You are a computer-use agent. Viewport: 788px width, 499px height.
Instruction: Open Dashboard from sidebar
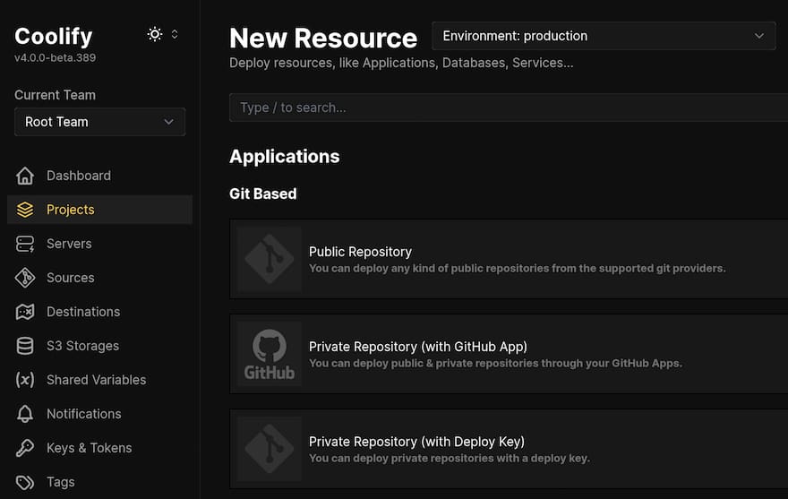click(79, 176)
